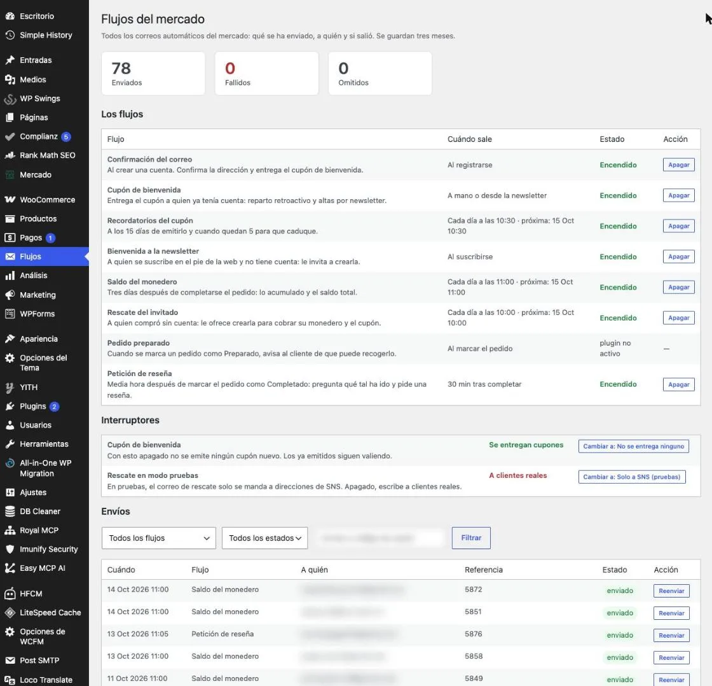Image resolution: width=712 pixels, height=686 pixels.
Task: Turn off Saldo del monedero flow
Action: coord(678,287)
